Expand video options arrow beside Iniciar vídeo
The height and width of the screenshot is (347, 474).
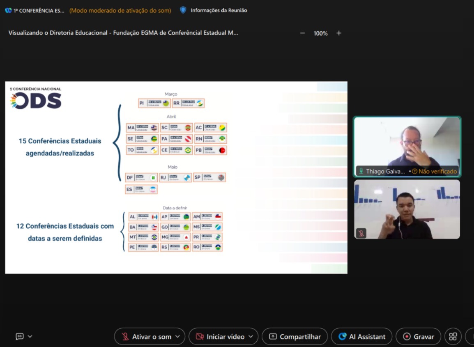click(x=251, y=337)
